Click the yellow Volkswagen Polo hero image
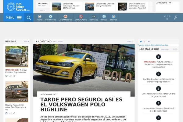This screenshot has width=183, height=122. [x=84, y=68]
